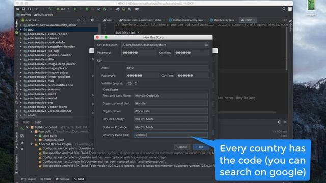Switch to CustomClientFactory.java editor tab
The image size is (326, 183).
point(185,20)
